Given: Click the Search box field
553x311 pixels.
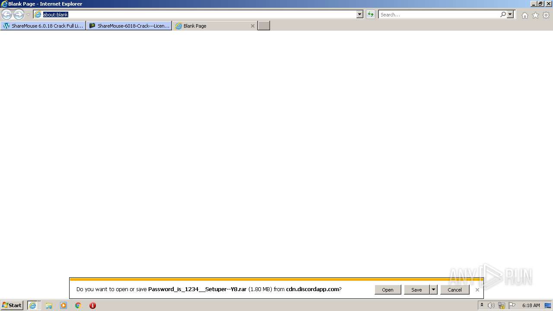Looking at the screenshot, I should 439,14.
